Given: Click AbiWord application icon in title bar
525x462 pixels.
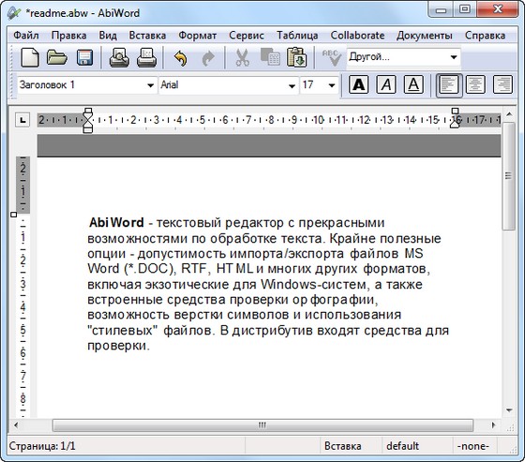Looking at the screenshot, I should pos(14,13).
